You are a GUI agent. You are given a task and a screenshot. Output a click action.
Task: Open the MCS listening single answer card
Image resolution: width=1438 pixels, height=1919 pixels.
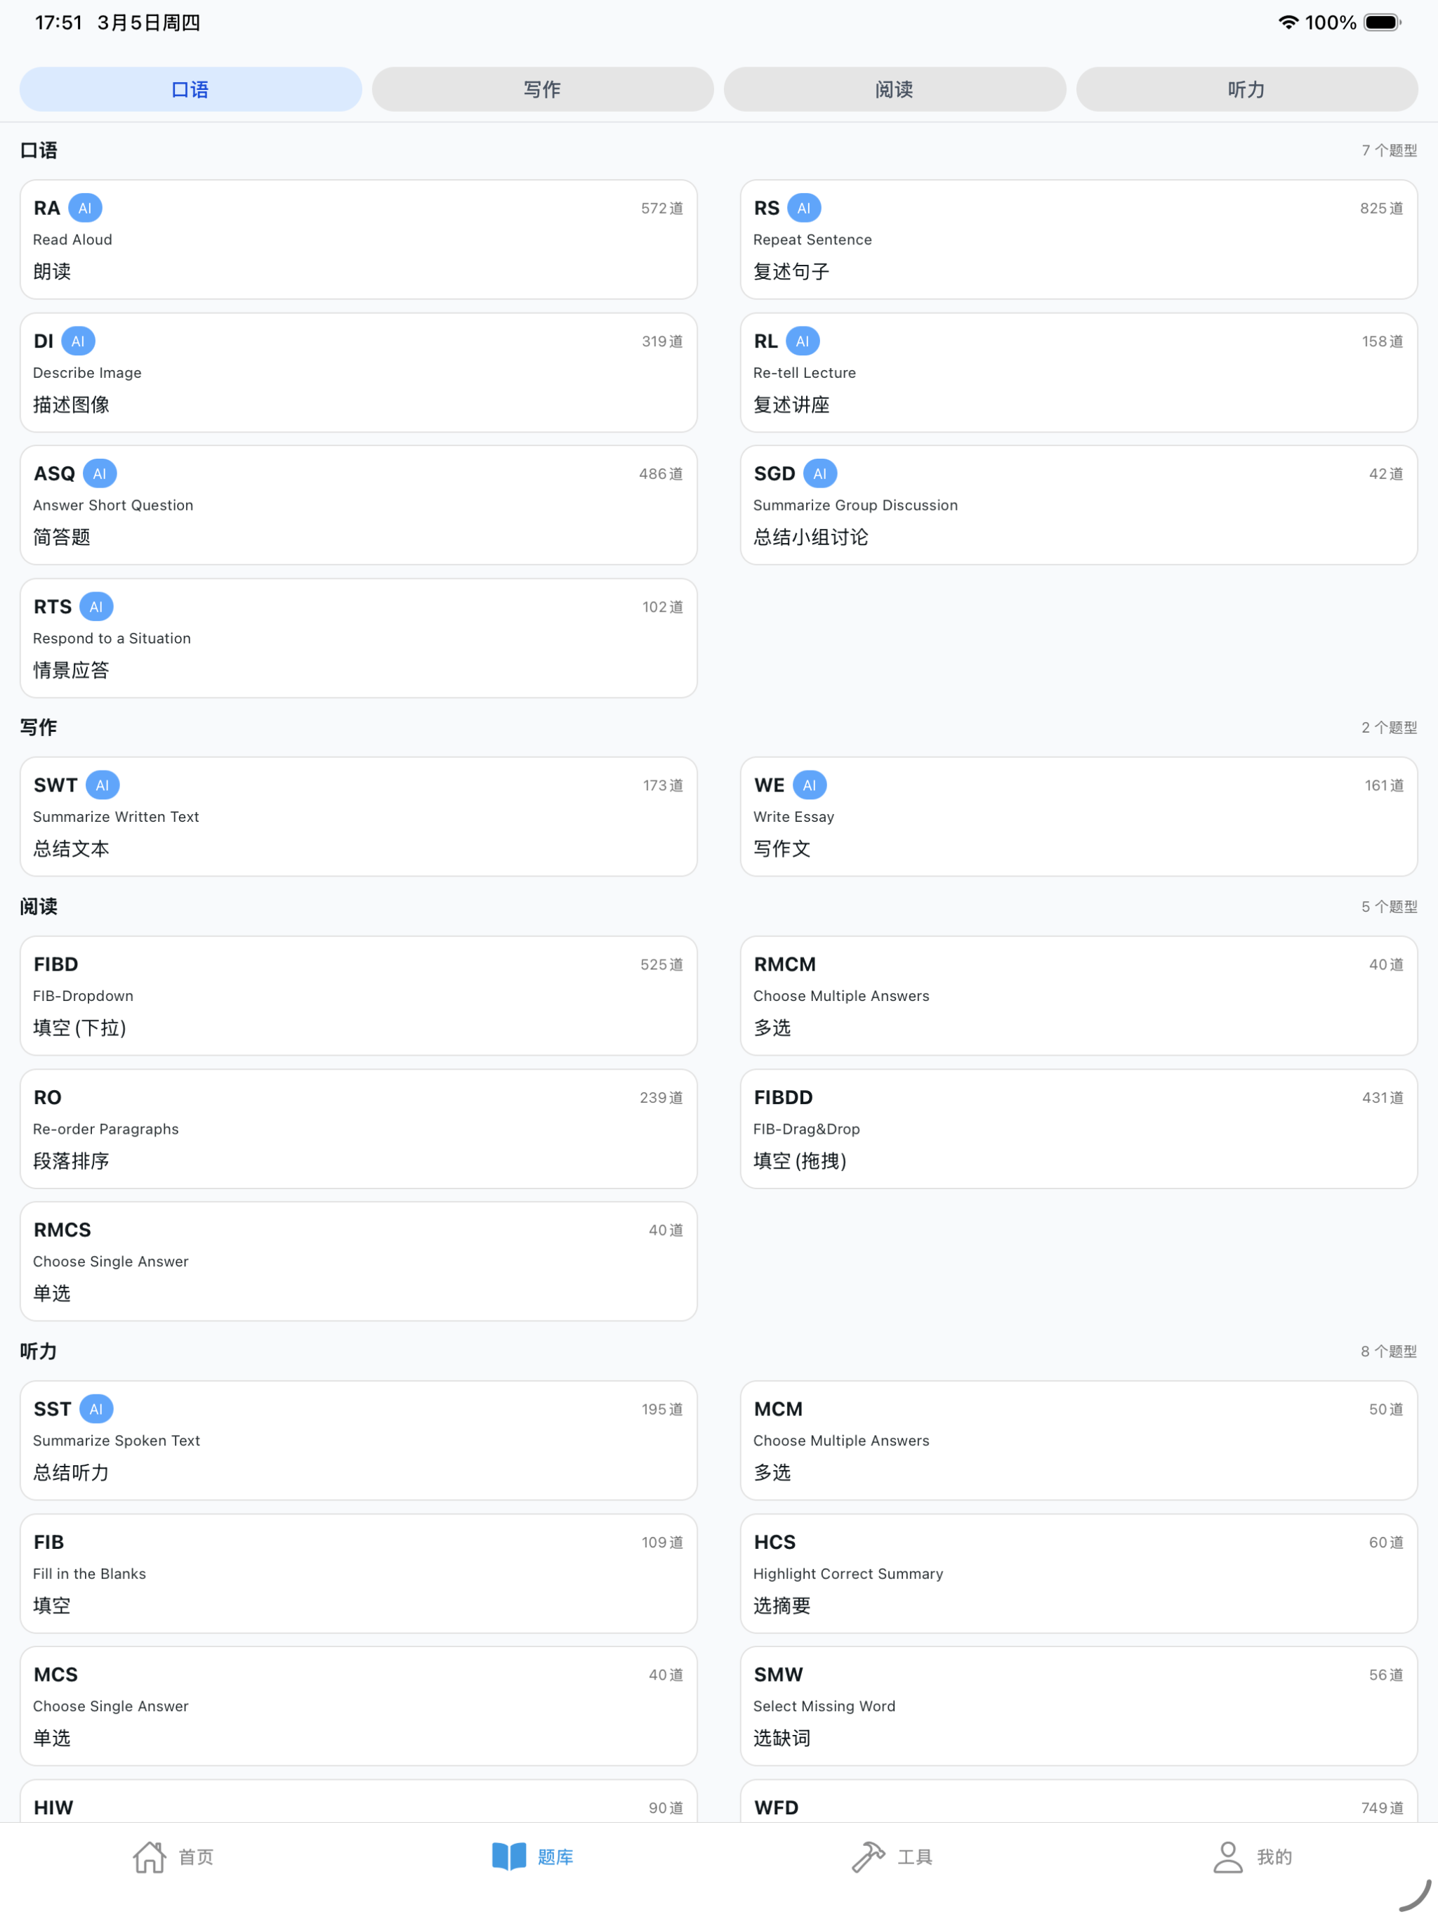coord(358,1706)
